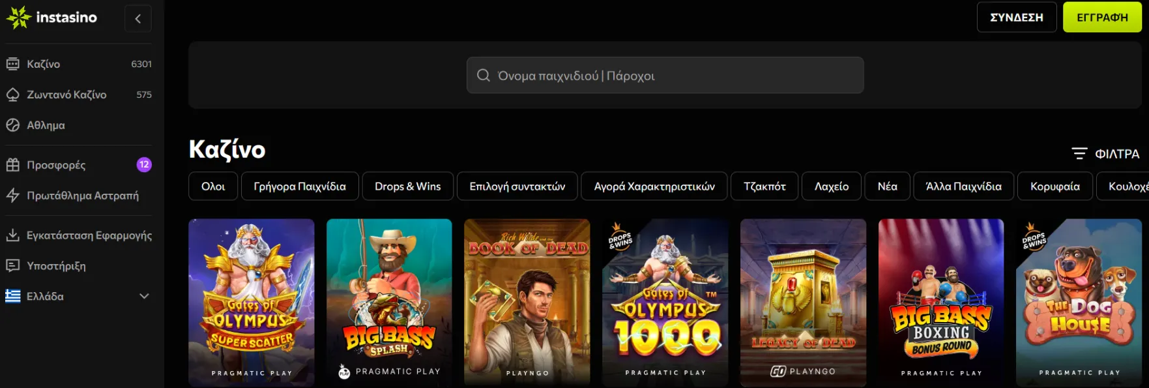Open the Άλλα Παιχνίδια tab
The image size is (1149, 388).
(x=964, y=187)
